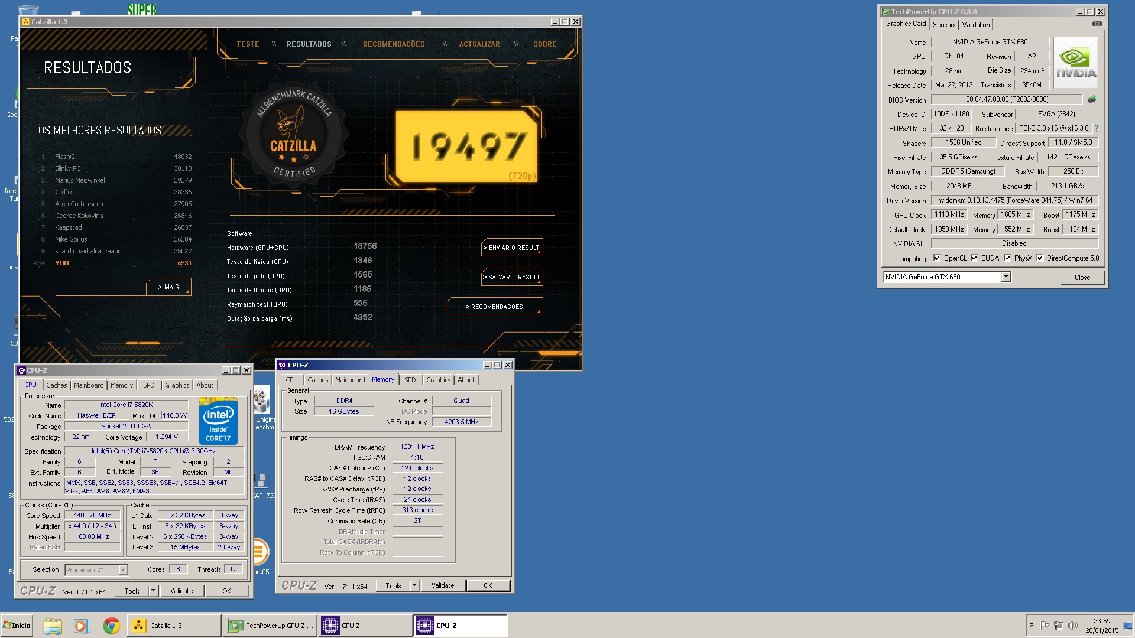
Task: Click SALVAR O RESULT button
Action: [512, 277]
